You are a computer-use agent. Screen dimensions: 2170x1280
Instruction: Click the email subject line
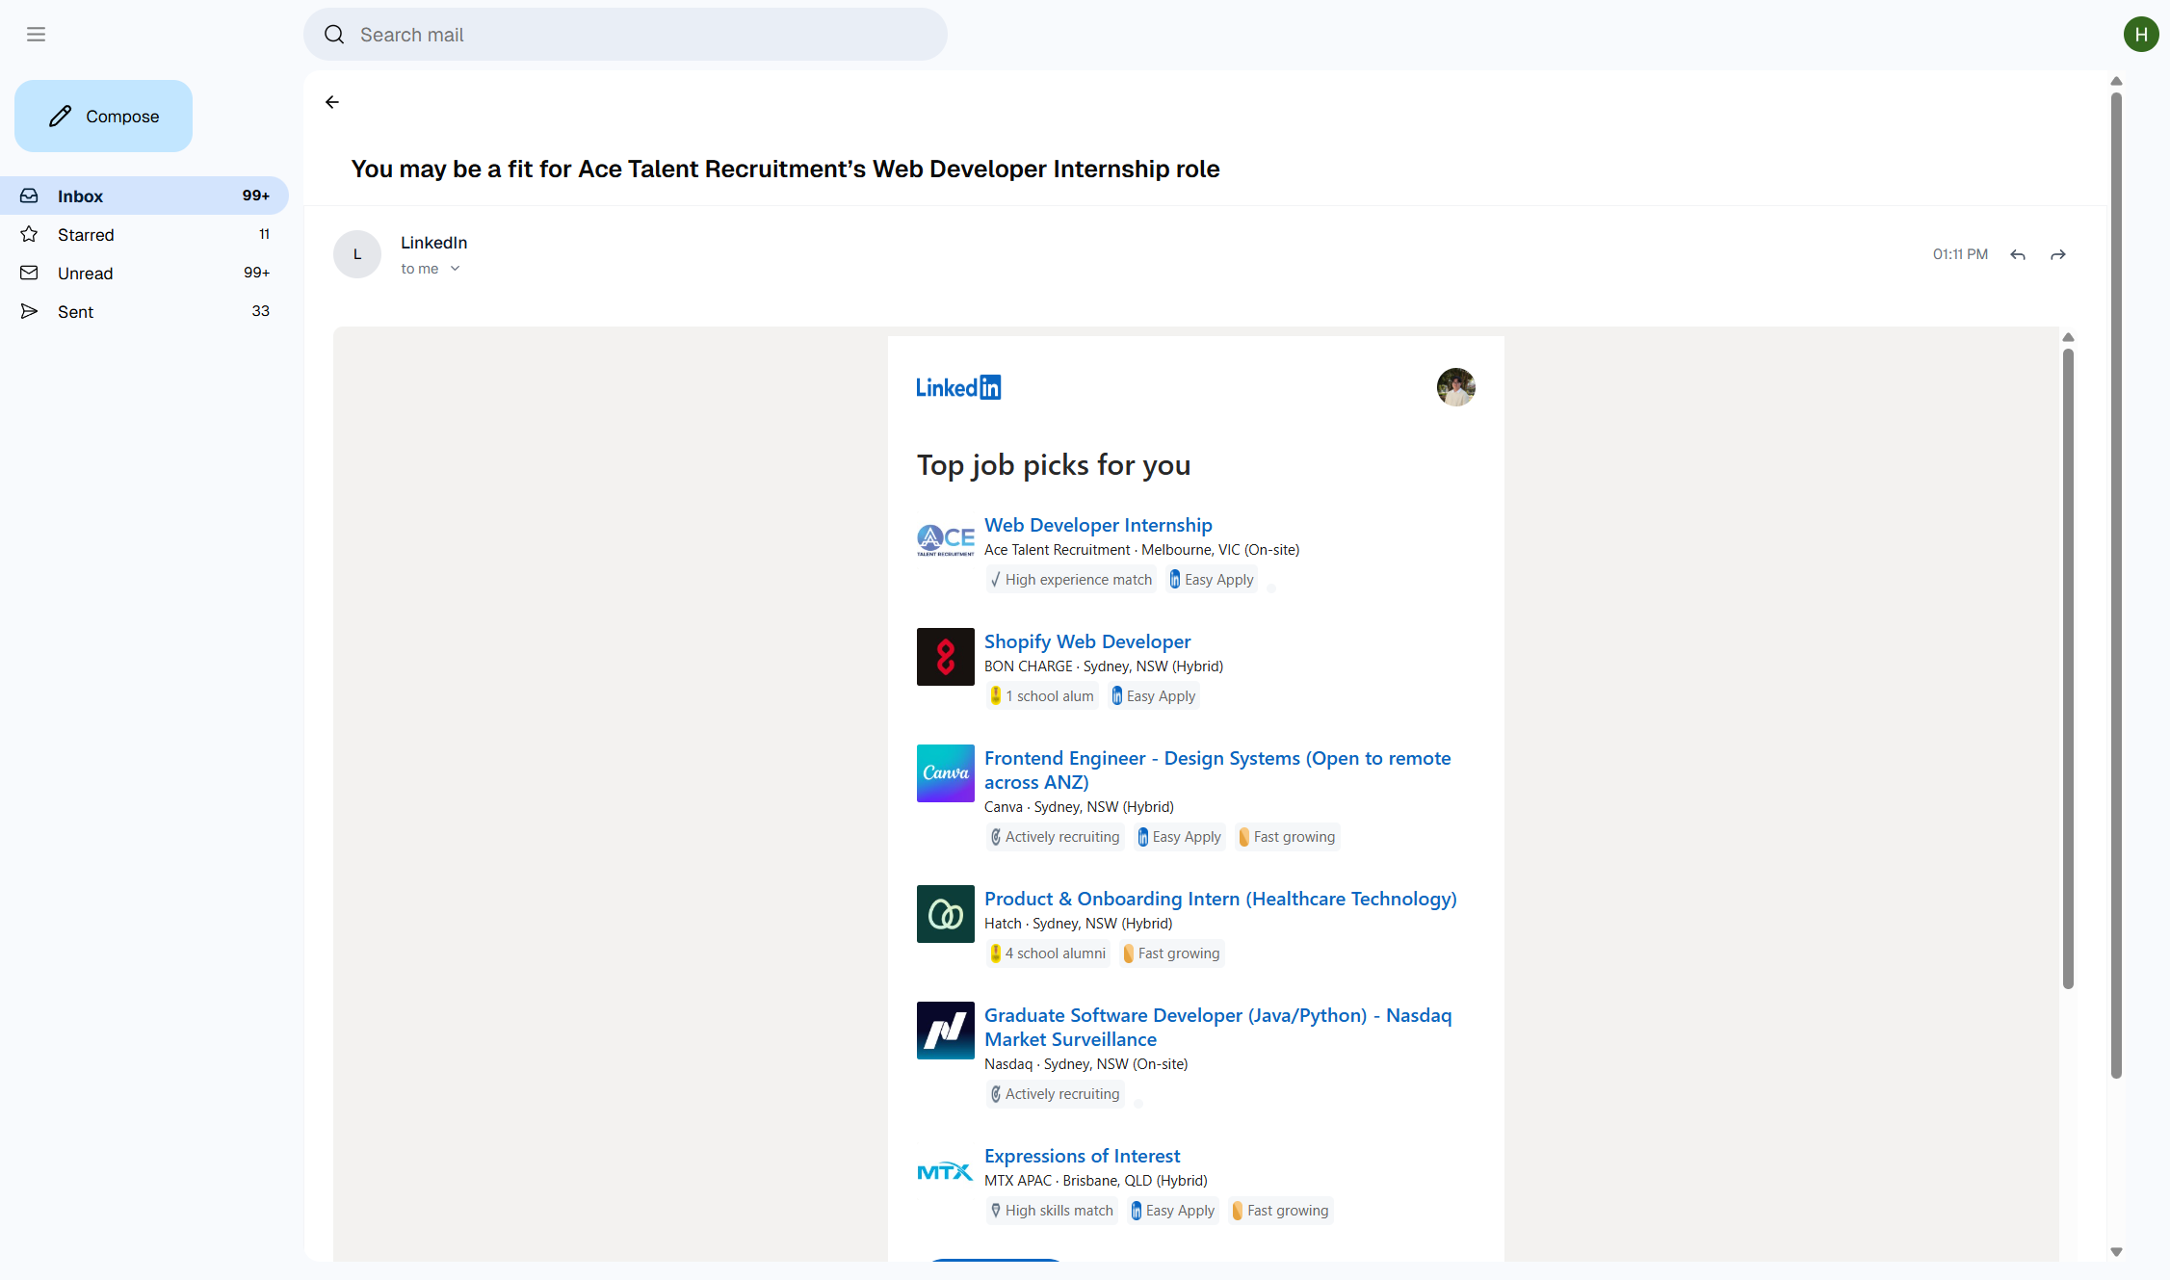pos(785,170)
